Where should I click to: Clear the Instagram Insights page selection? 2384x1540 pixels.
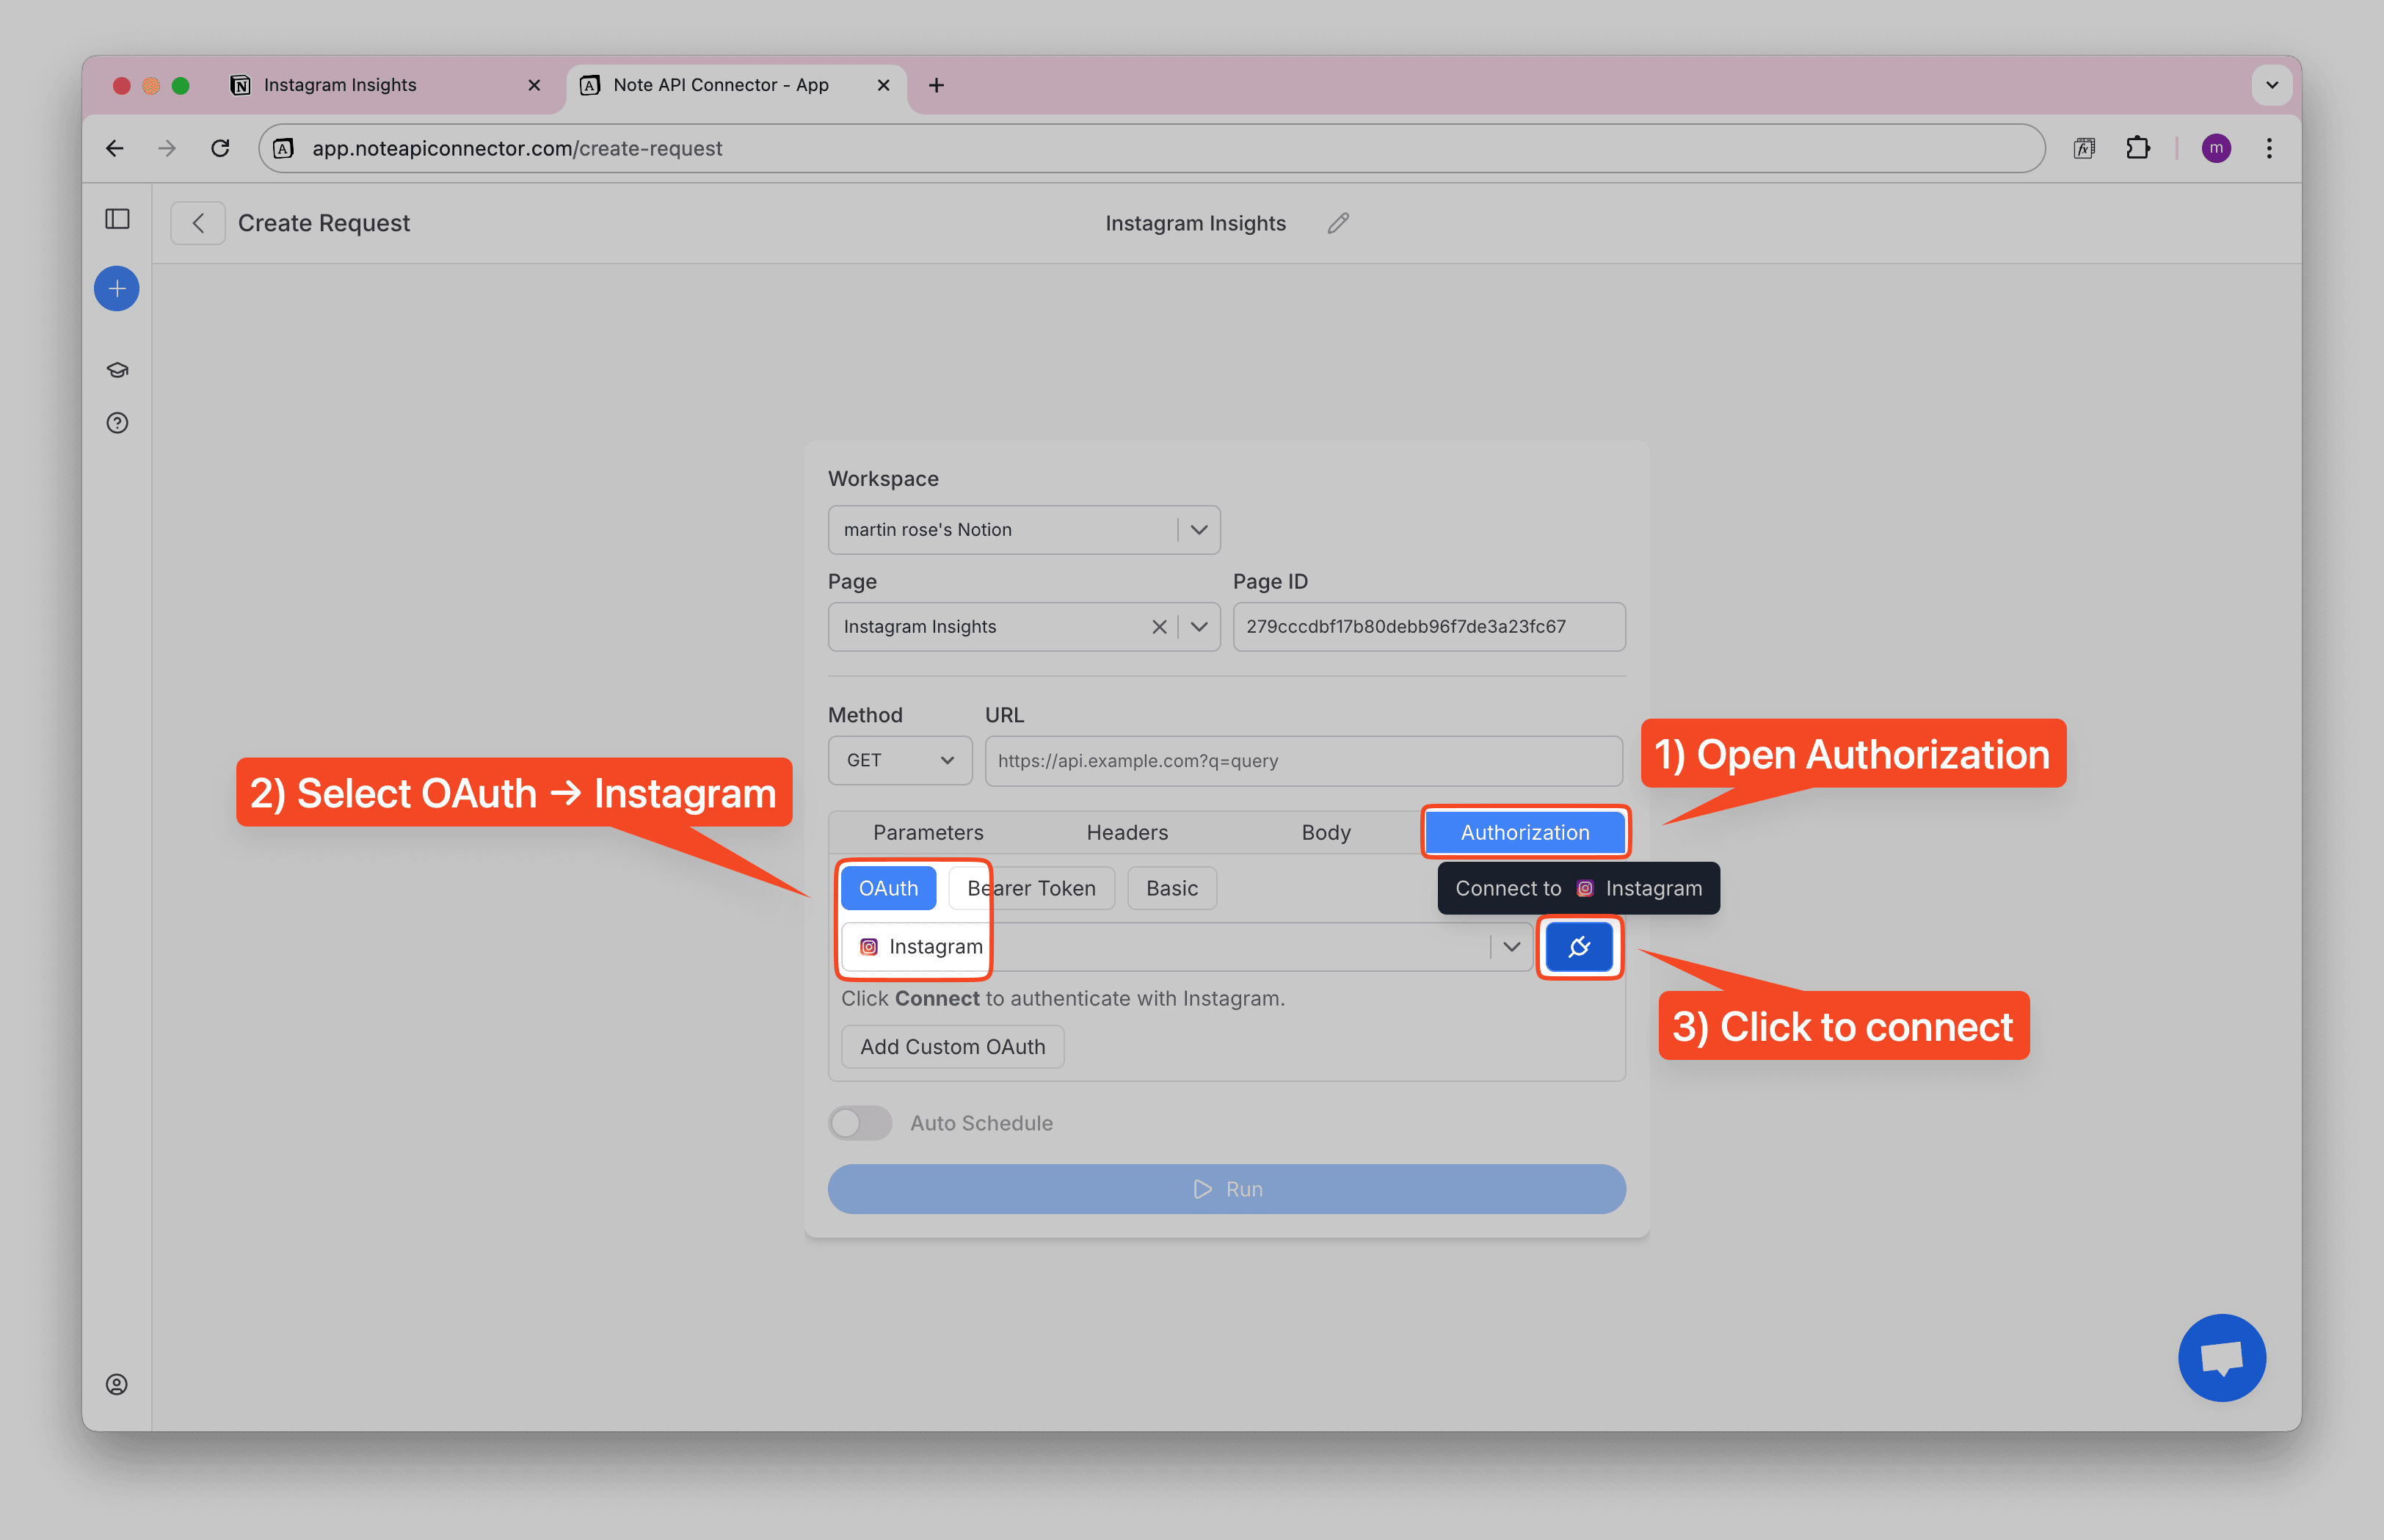[x=1159, y=627]
